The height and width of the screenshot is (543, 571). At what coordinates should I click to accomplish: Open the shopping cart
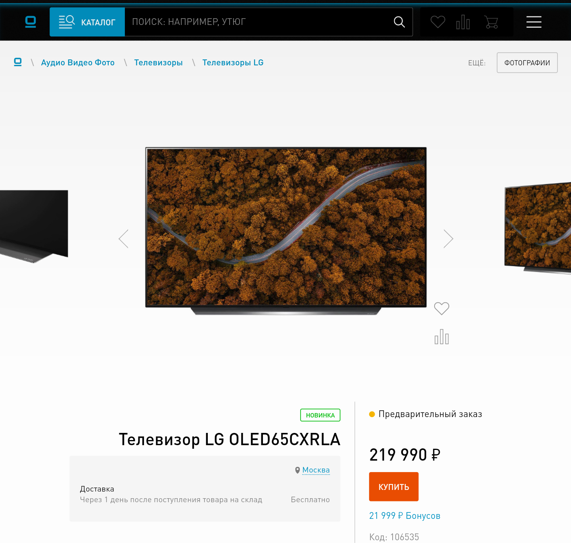[x=491, y=22]
